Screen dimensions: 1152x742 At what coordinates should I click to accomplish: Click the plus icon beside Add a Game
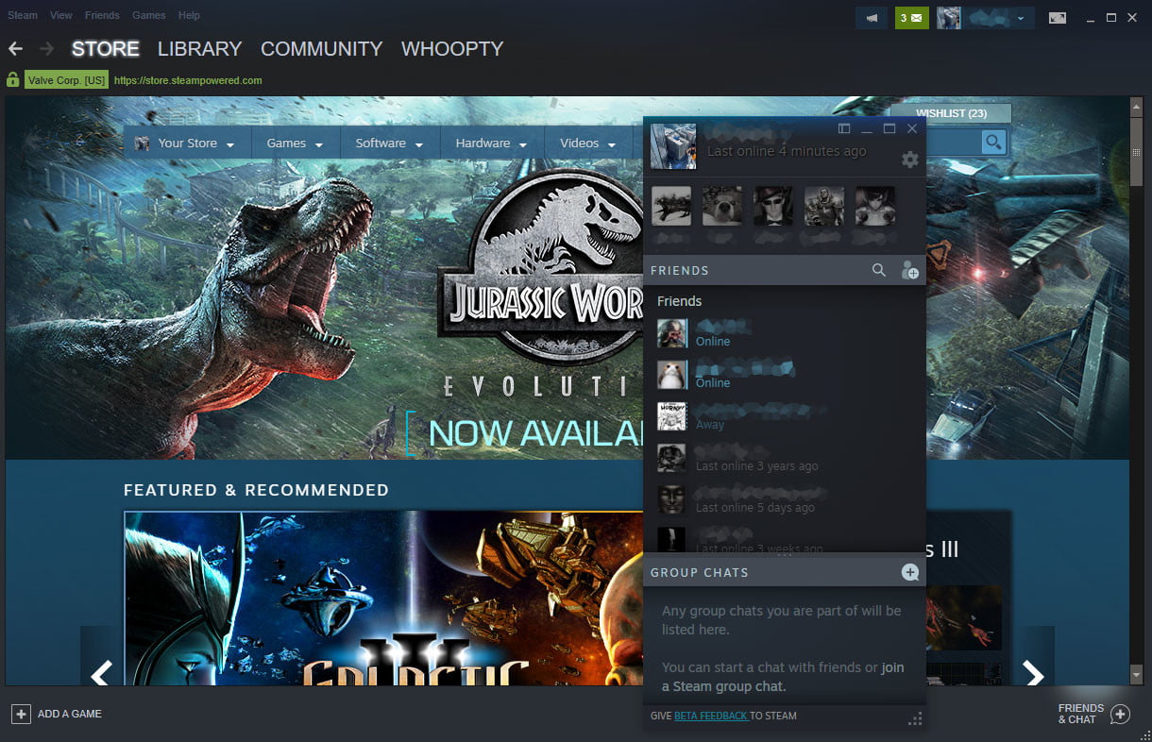point(21,714)
